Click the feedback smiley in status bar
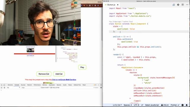190x107 pixels. pos(183,105)
